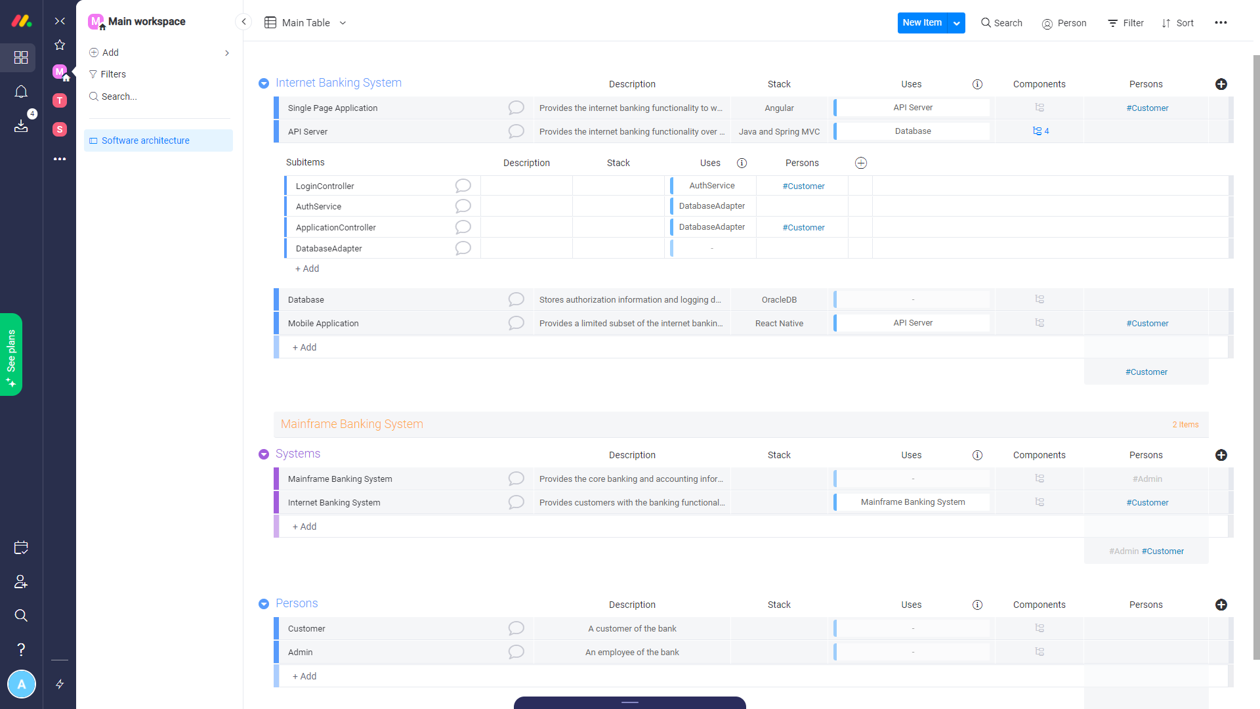The image size is (1260, 709).
Task: Open the inbox download icon
Action: (x=21, y=125)
